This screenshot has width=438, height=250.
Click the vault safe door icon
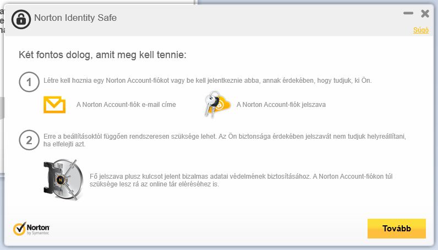[64, 180]
